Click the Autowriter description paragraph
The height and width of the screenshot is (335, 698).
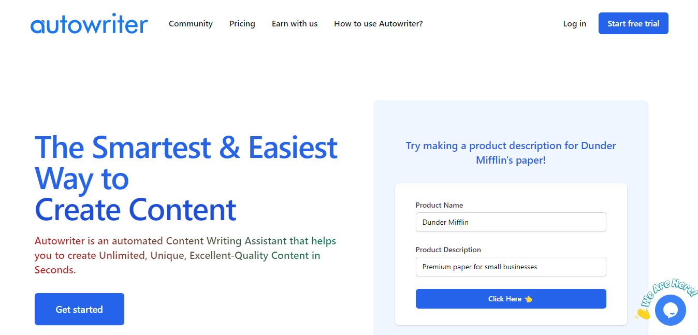[x=185, y=255]
